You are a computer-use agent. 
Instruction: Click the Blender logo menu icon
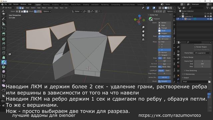(x=2, y=4)
